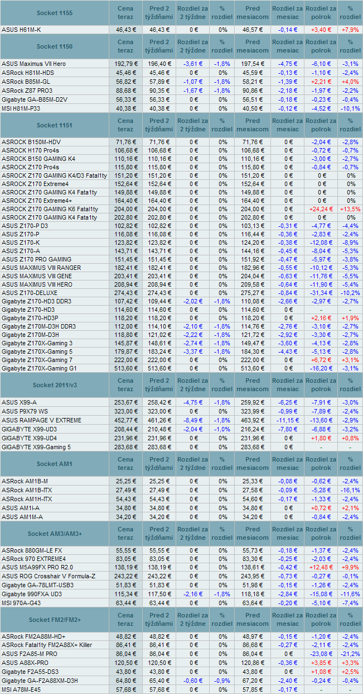Select Gigabyte 990FXA UD3 product name
Viewport: 363px width, 694px height.
coord(32,594)
